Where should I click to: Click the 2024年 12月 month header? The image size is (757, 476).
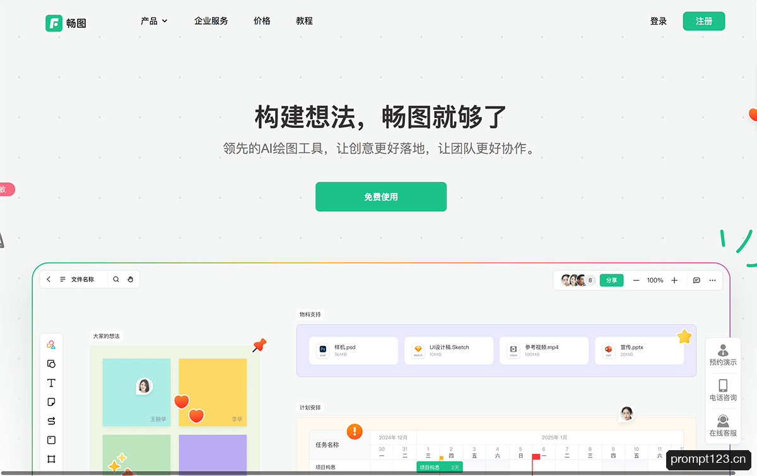point(393,437)
